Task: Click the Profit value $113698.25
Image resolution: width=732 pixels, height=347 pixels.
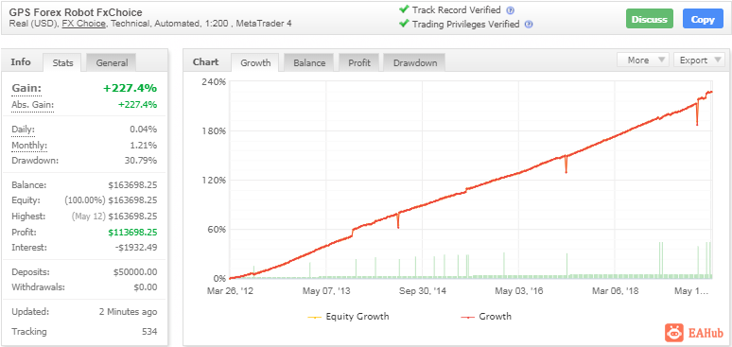Action: tap(132, 232)
